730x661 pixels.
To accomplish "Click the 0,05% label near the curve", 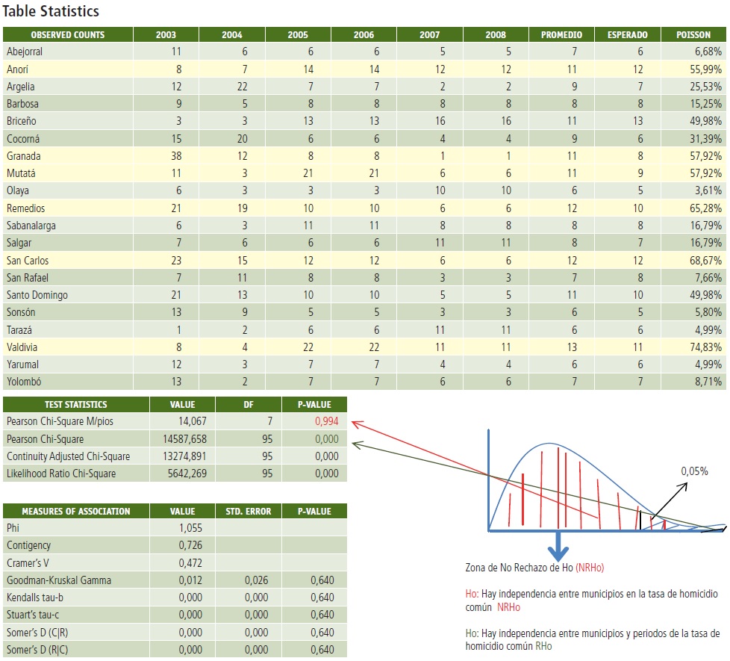I will tap(694, 472).
